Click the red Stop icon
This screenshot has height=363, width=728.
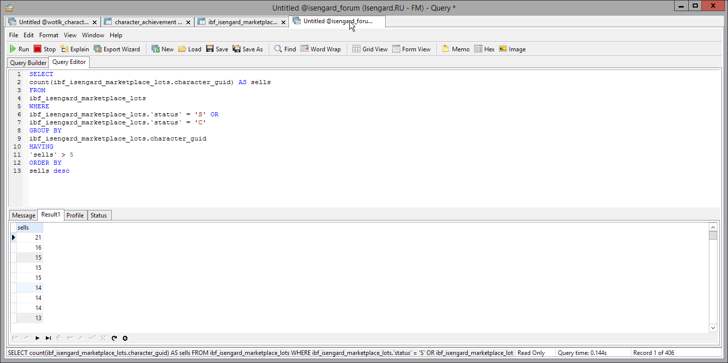click(x=38, y=49)
